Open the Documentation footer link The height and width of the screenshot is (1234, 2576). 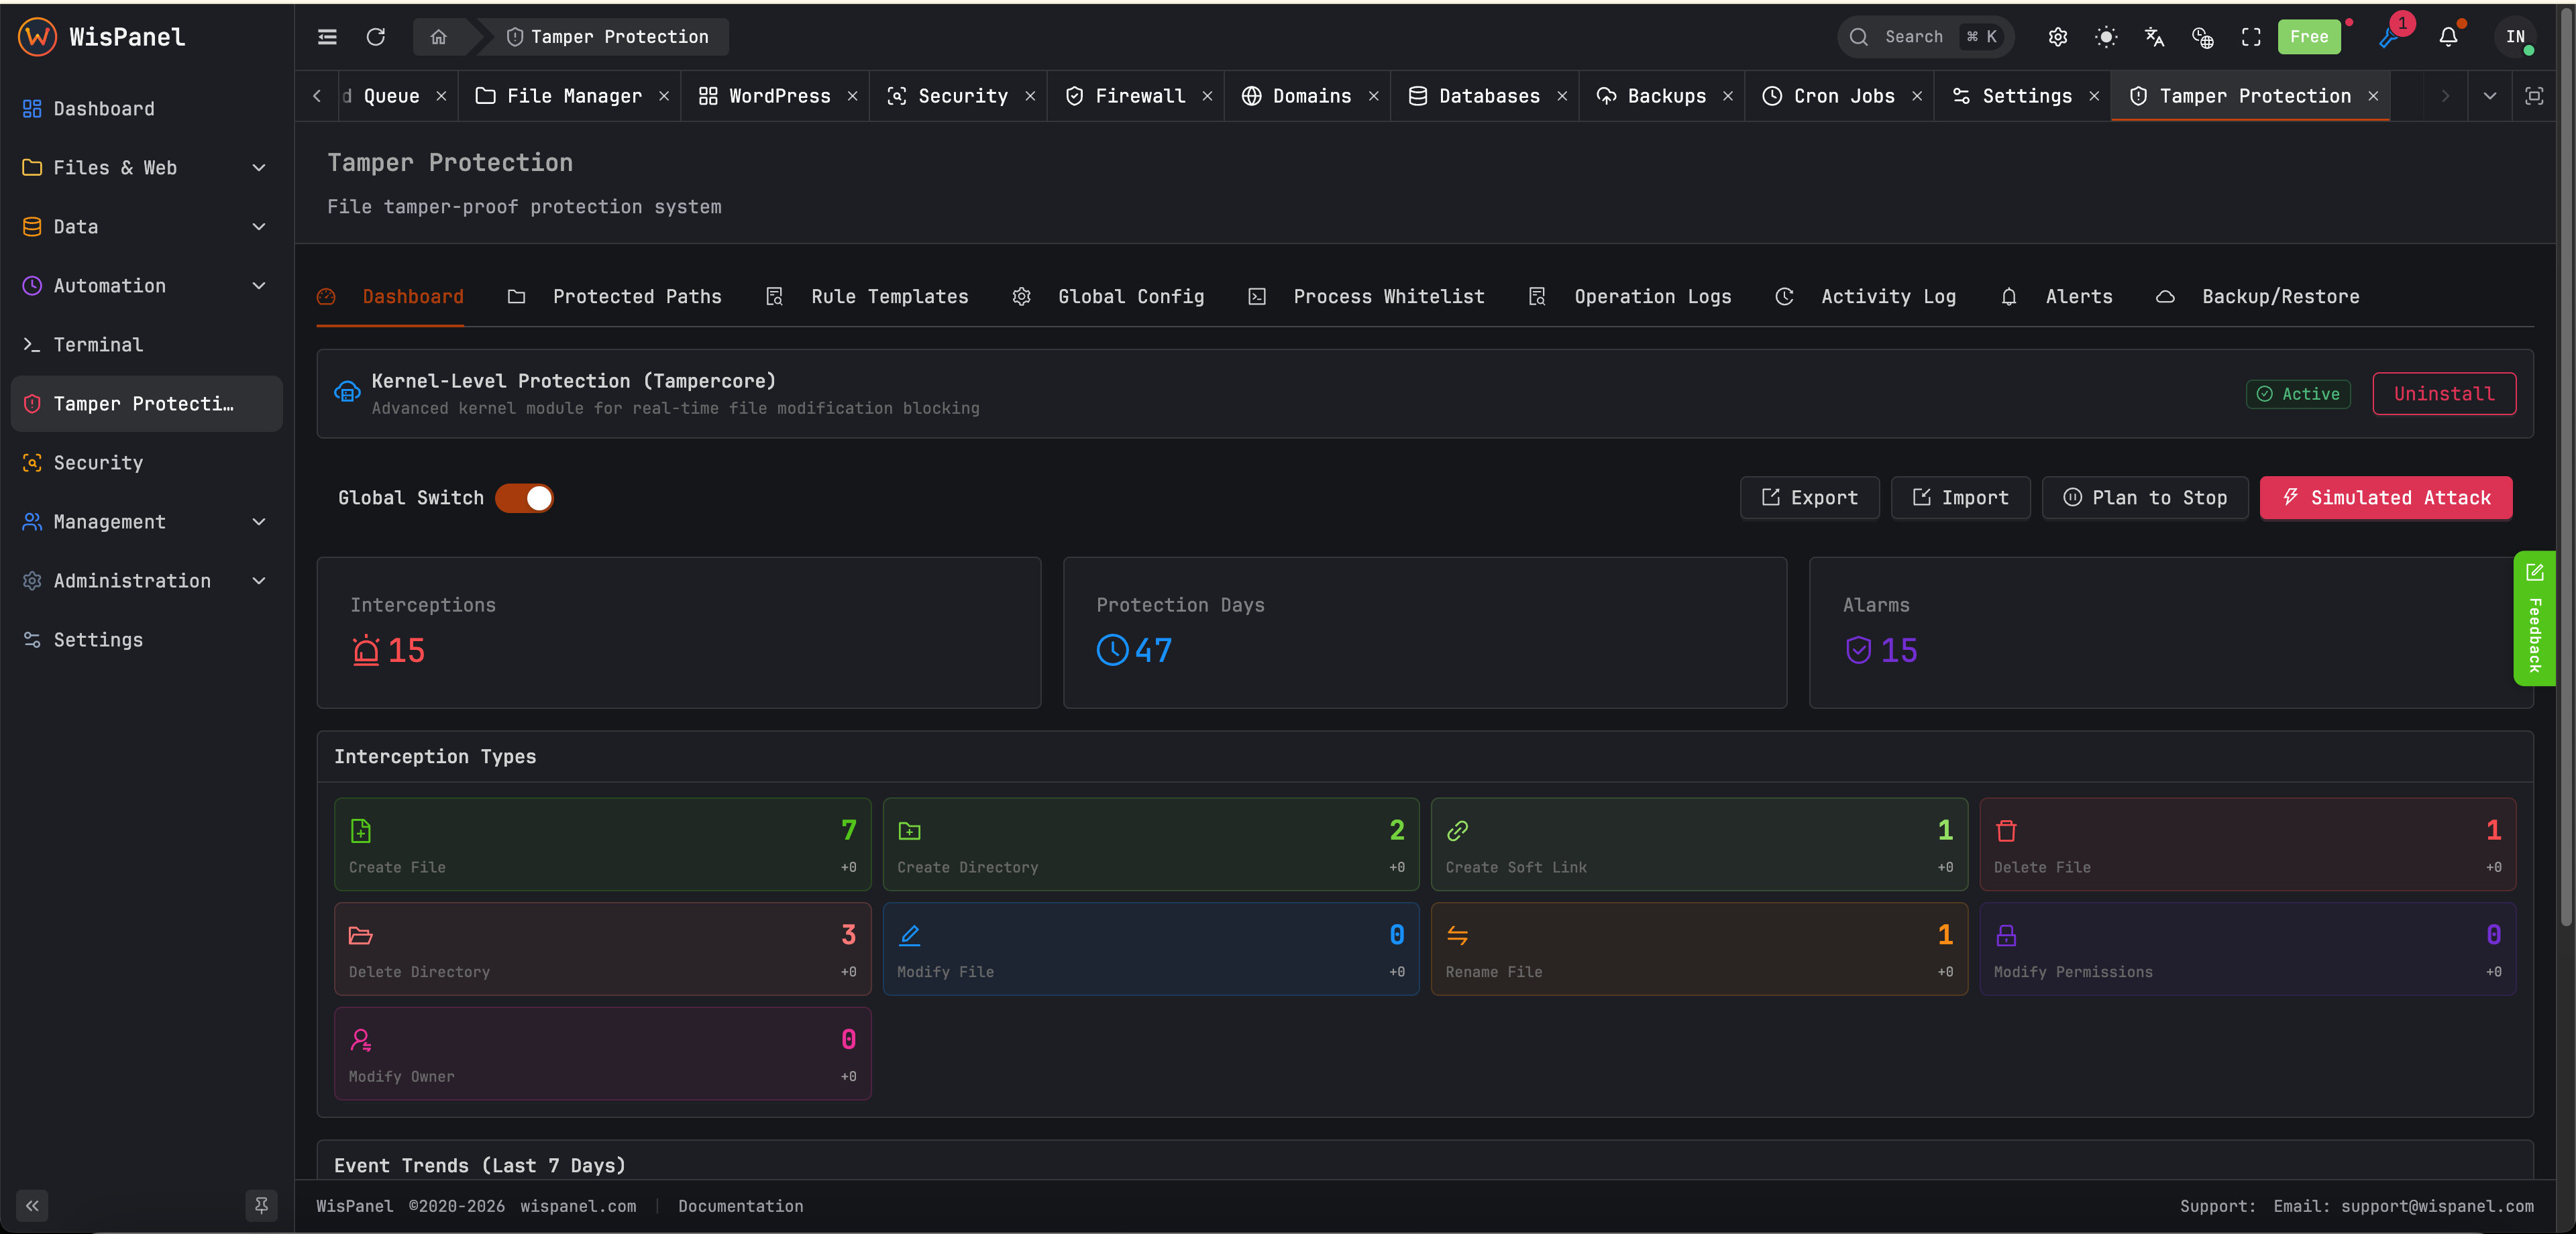click(x=740, y=1206)
